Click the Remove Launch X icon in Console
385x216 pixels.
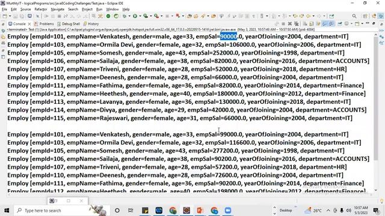click(290, 24)
